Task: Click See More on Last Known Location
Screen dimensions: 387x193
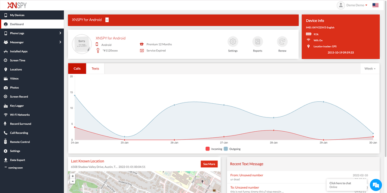Action: pyautogui.click(x=209, y=164)
